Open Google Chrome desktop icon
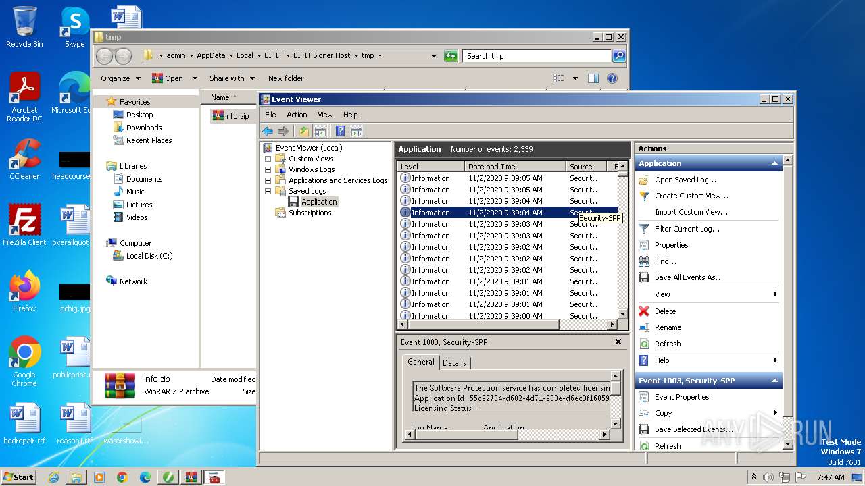 click(x=24, y=361)
